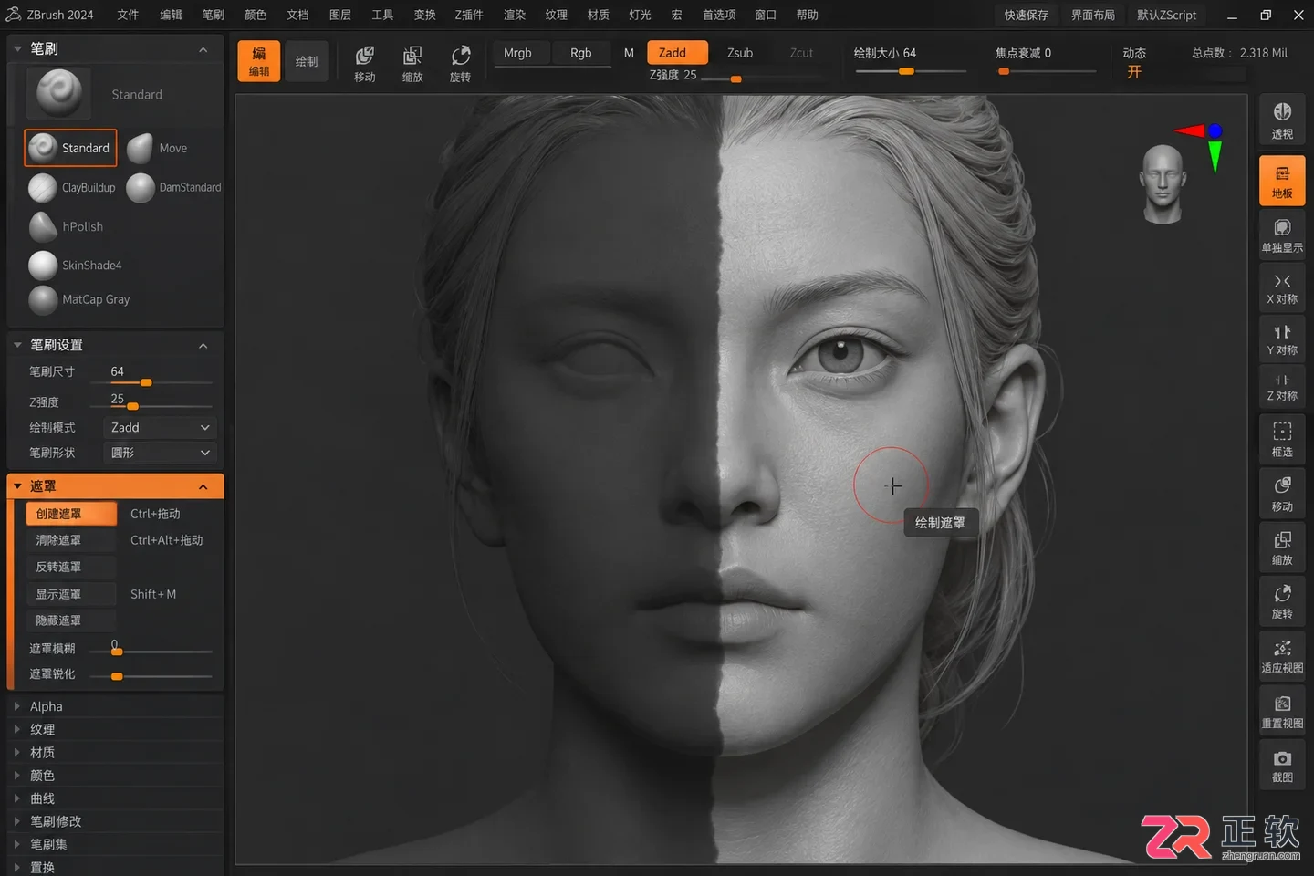
Task: Select the Standard brush icon
Action: (x=70, y=148)
